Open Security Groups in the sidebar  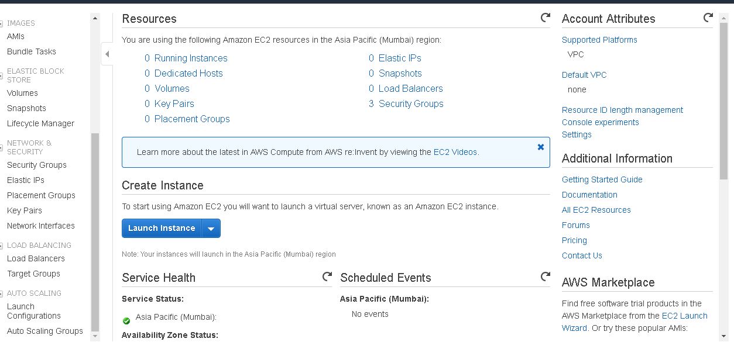tap(37, 165)
